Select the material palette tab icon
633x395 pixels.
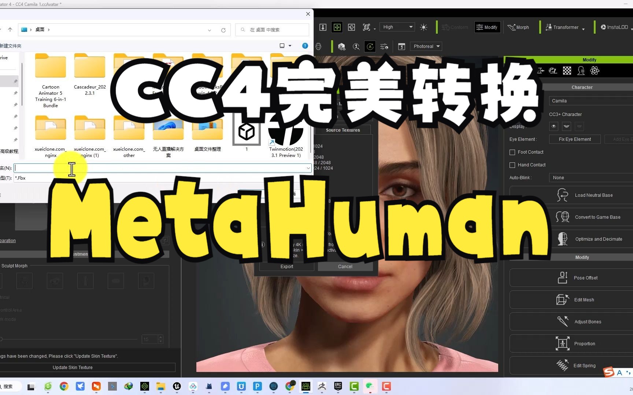(553, 71)
